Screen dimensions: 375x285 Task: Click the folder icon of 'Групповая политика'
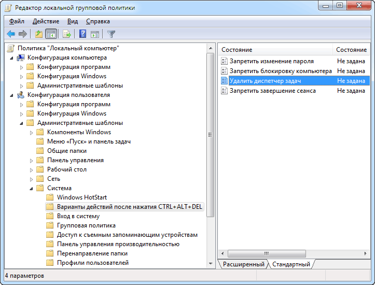pyautogui.click(x=50, y=225)
